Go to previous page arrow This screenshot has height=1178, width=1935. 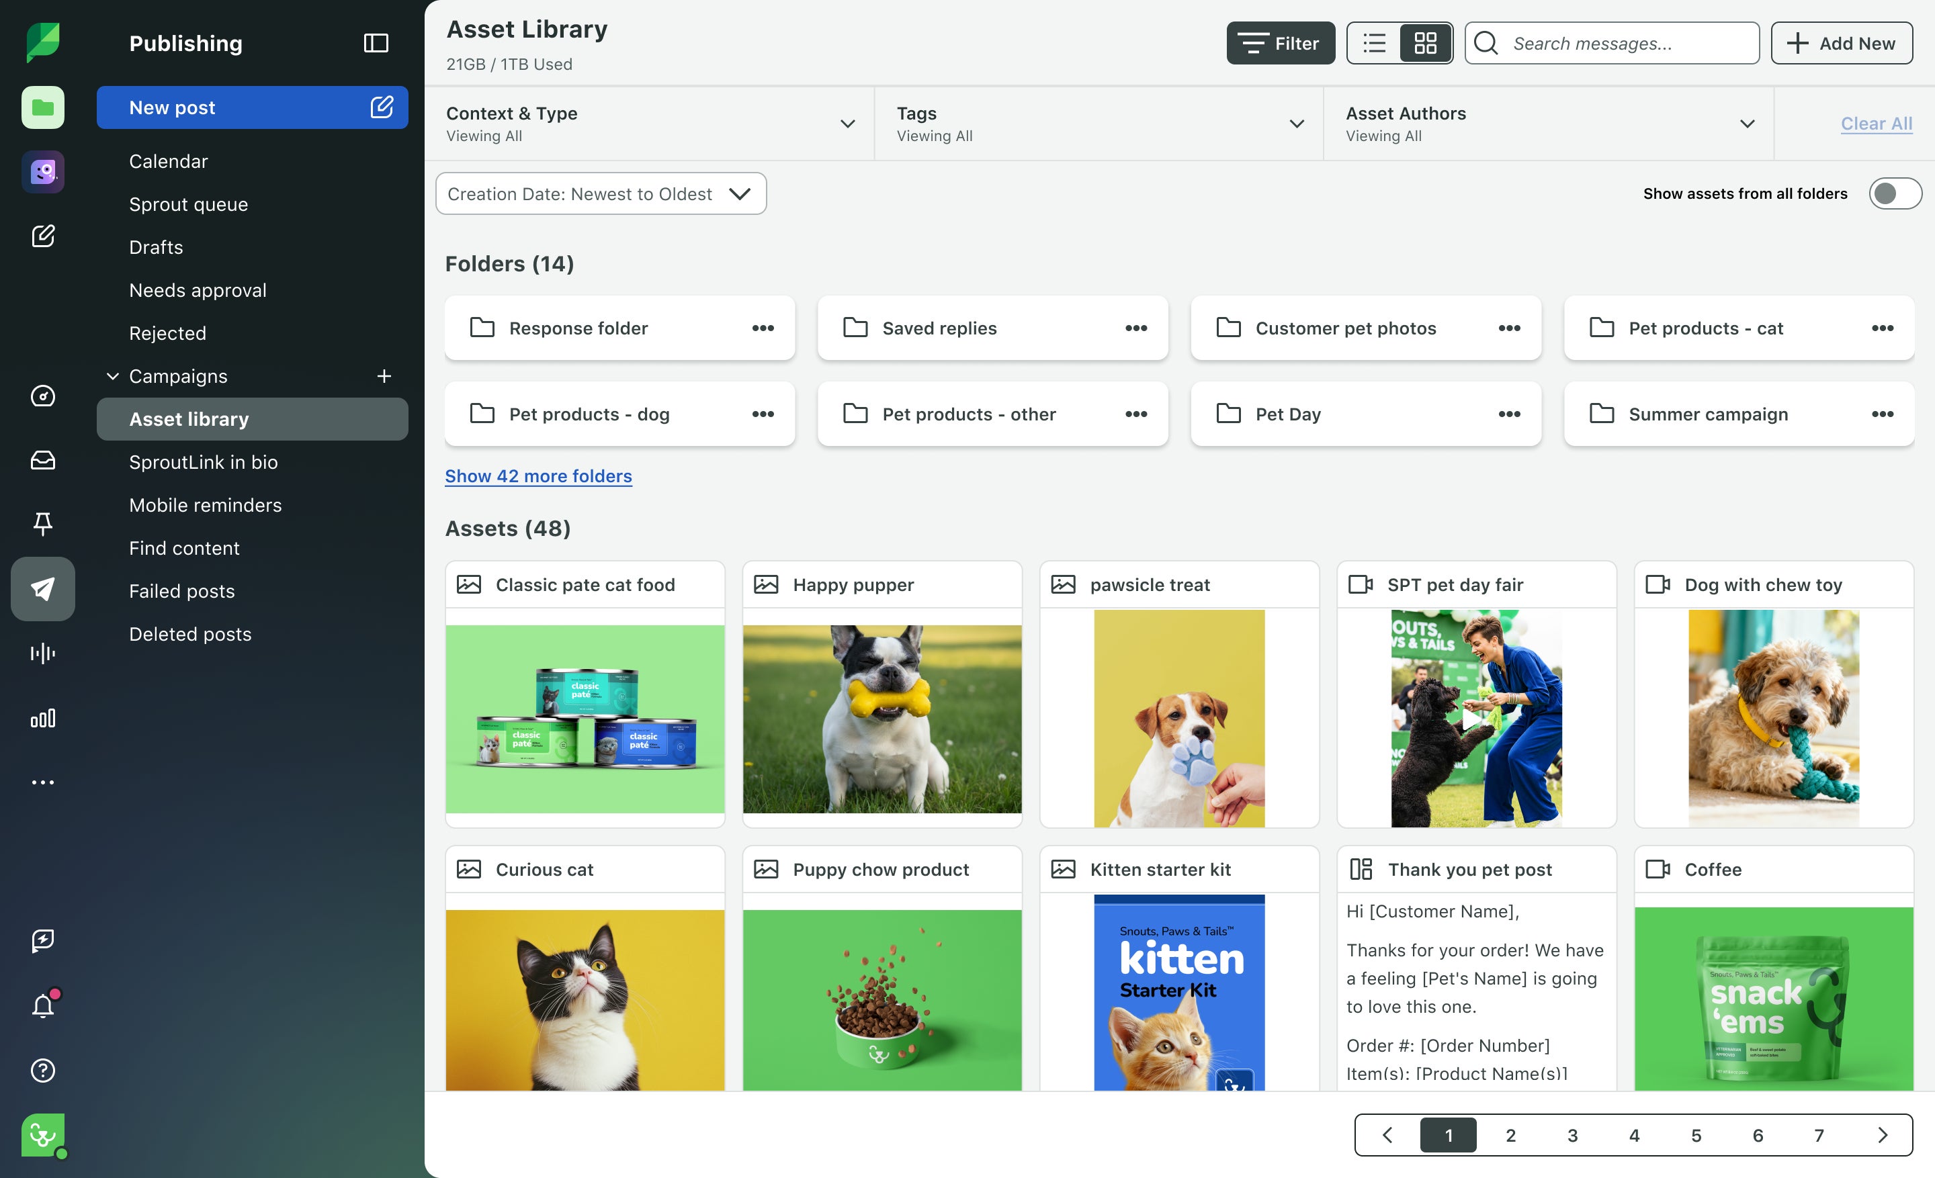[1387, 1135]
